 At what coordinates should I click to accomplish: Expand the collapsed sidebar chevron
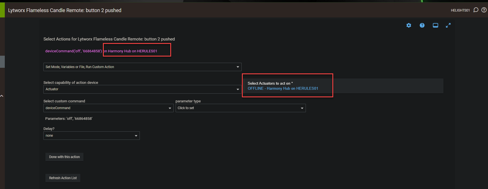tap(2, 96)
